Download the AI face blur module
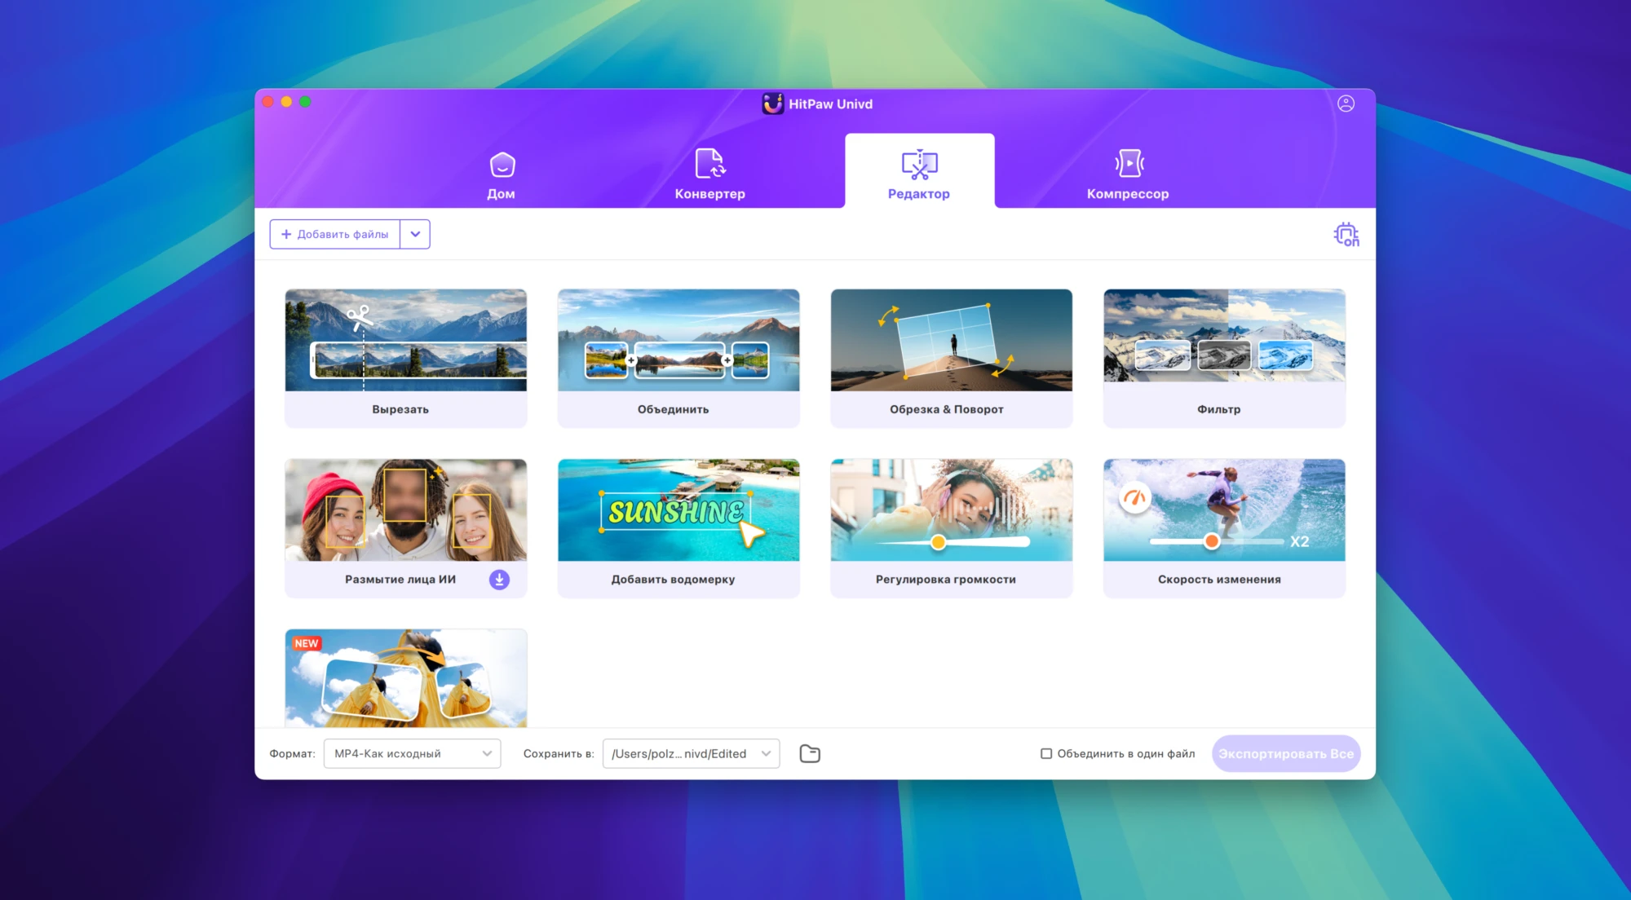Screen dimensions: 1631x900 tap(499, 580)
